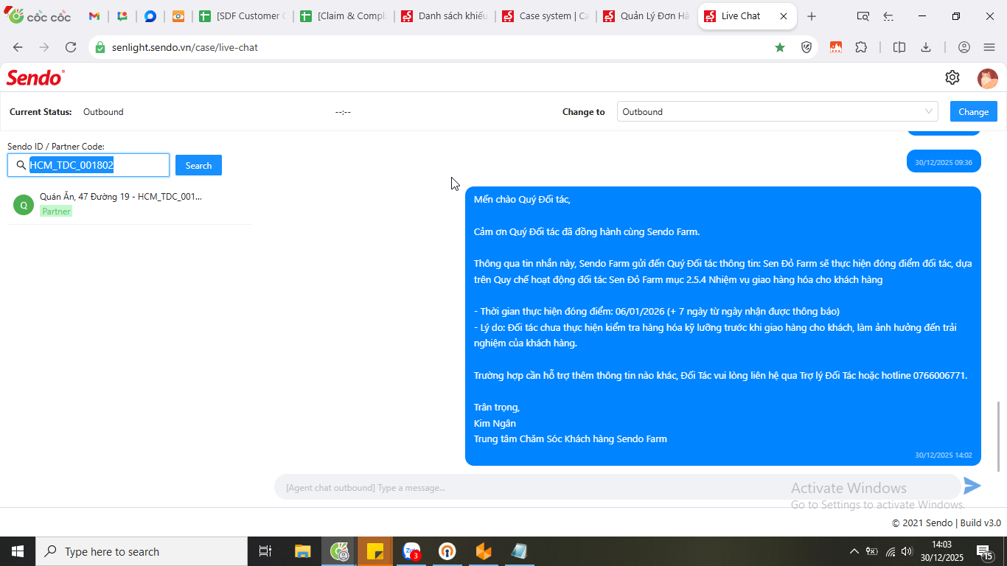Switch to the Case system tab

[x=544, y=16]
